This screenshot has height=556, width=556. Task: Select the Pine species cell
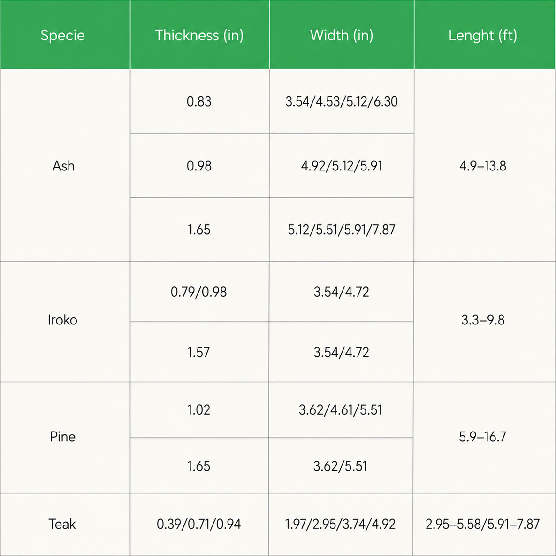[x=65, y=438]
